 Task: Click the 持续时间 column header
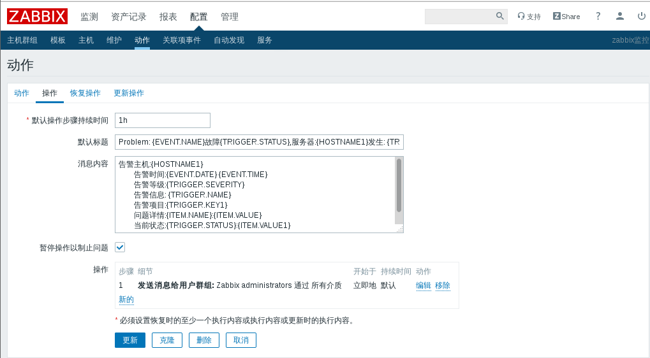coord(396,271)
